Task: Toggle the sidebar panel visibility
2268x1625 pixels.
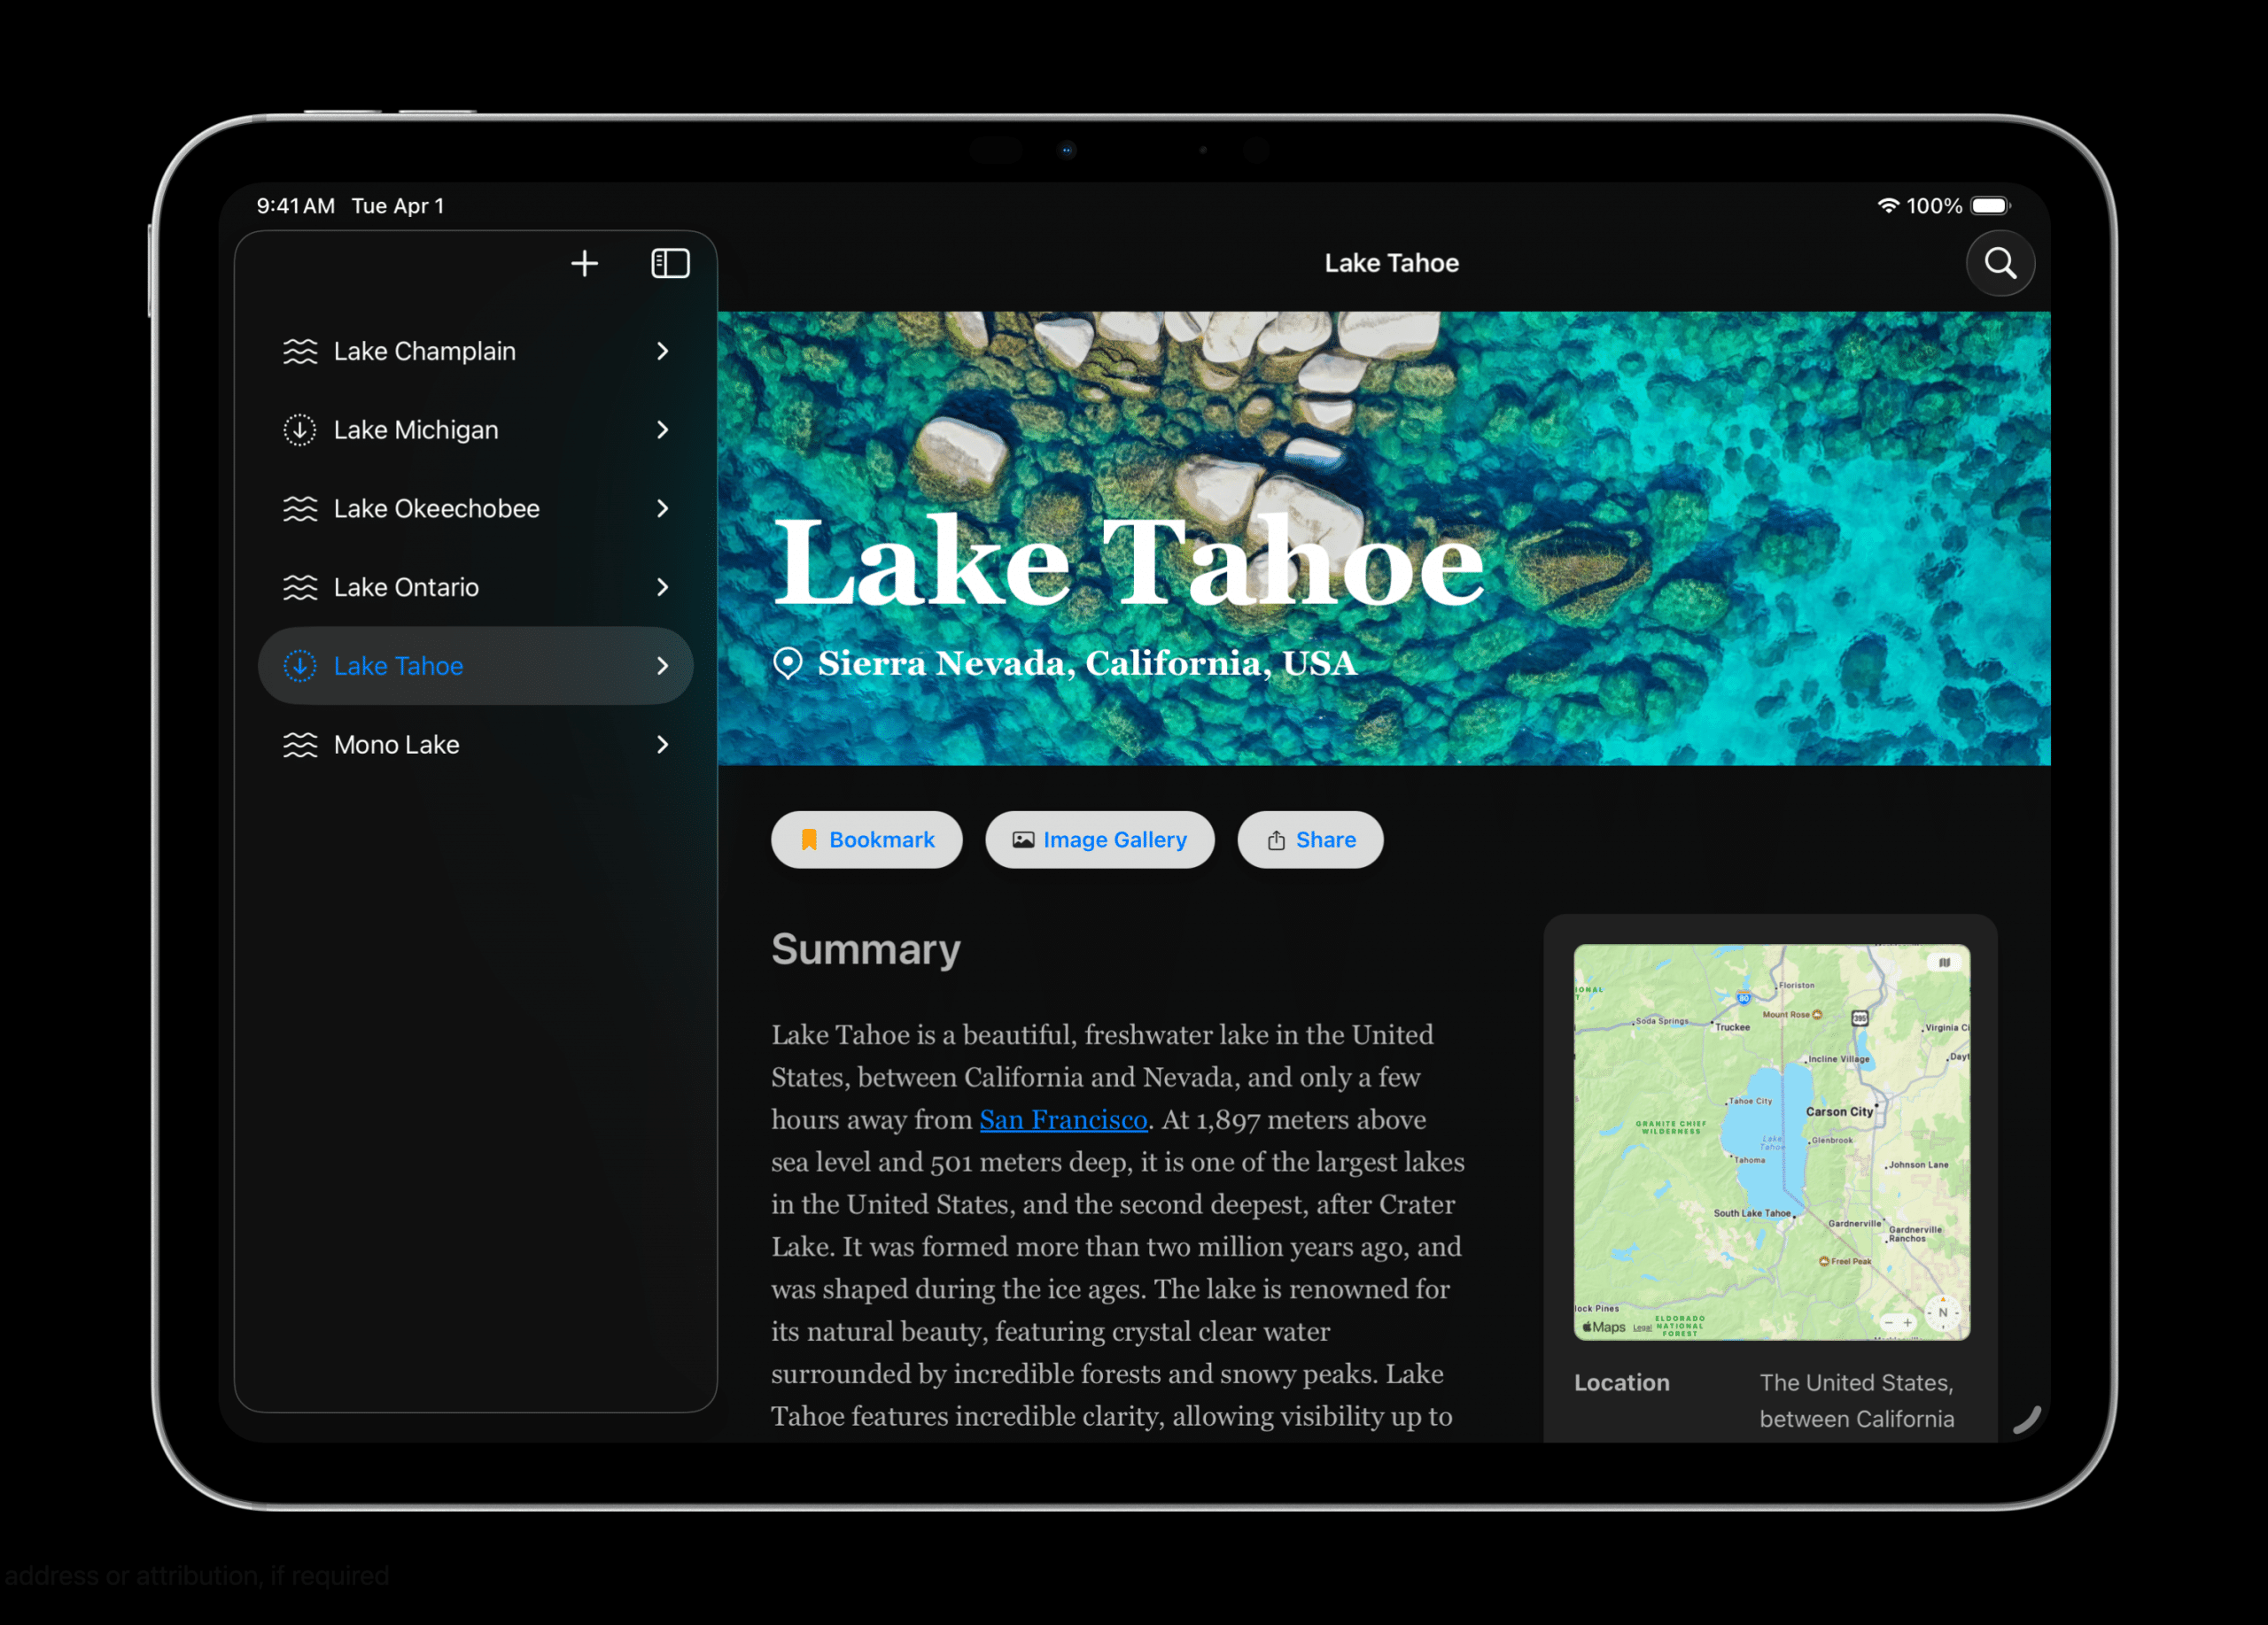Action: 670,263
